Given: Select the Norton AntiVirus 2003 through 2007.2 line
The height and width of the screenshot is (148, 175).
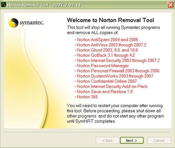Looking at the screenshot, I should 110,45.
